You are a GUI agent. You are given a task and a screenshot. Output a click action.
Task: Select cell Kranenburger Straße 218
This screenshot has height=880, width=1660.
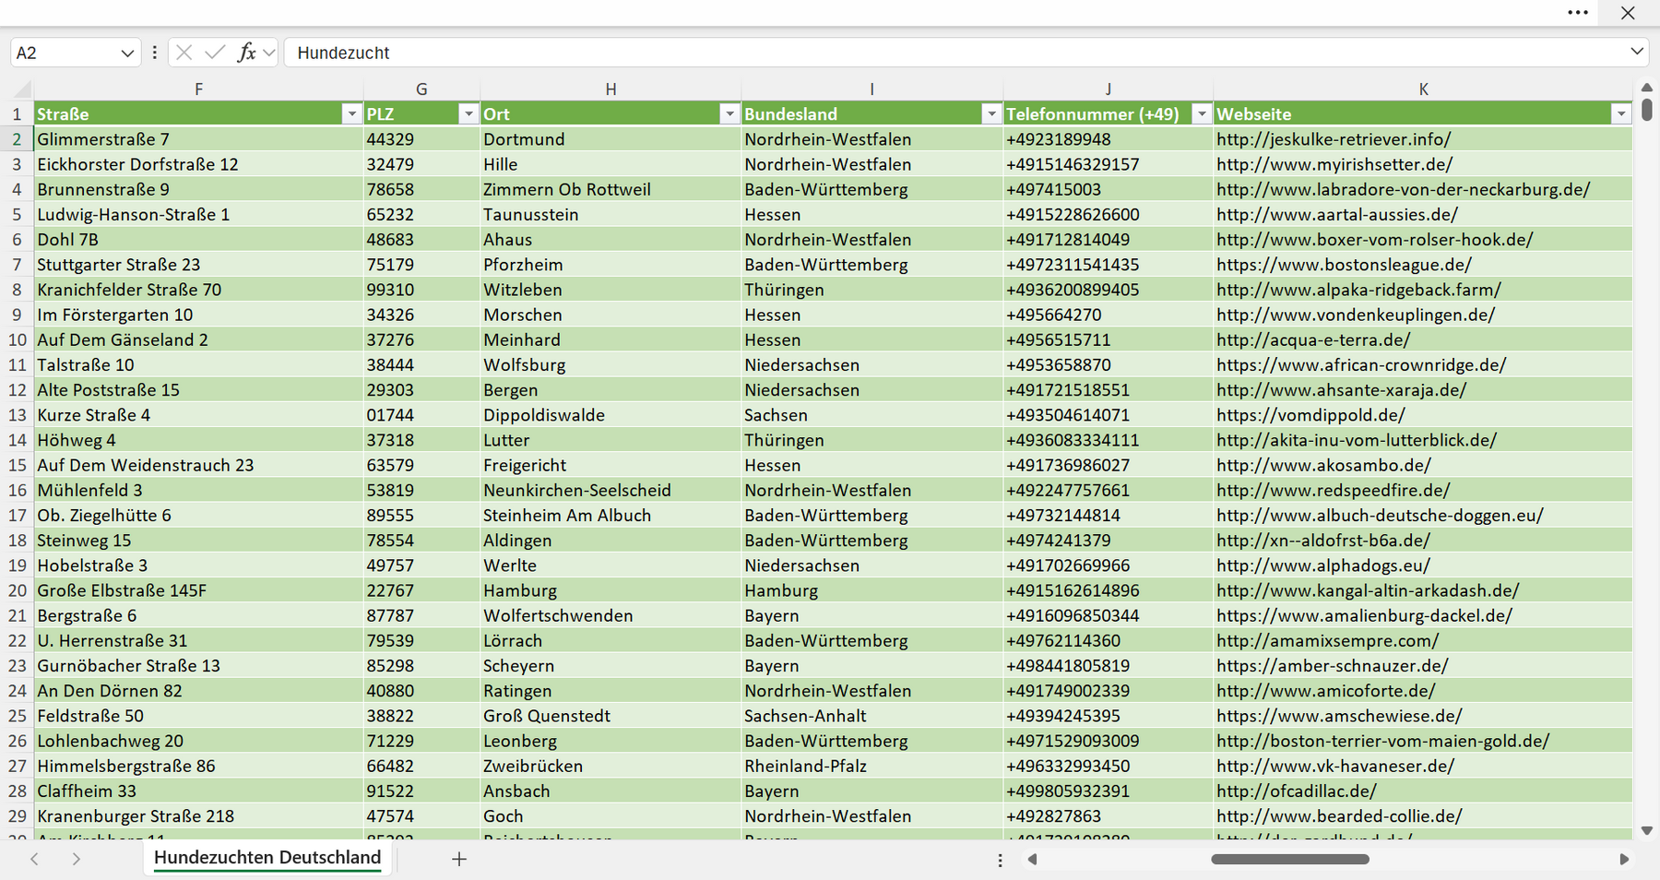198,816
